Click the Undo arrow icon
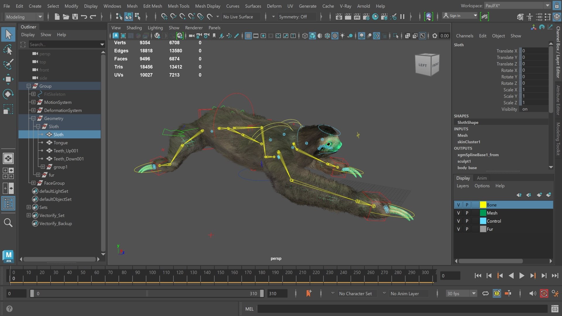The image size is (562, 316). (x=84, y=17)
